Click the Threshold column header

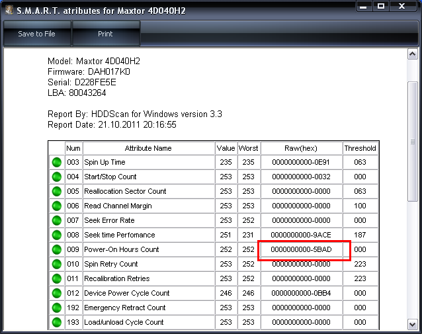click(x=360, y=148)
